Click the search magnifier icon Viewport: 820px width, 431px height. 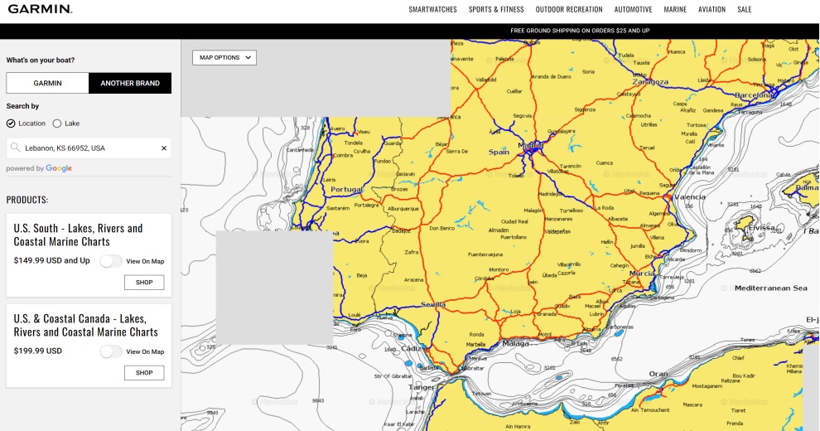pos(16,148)
